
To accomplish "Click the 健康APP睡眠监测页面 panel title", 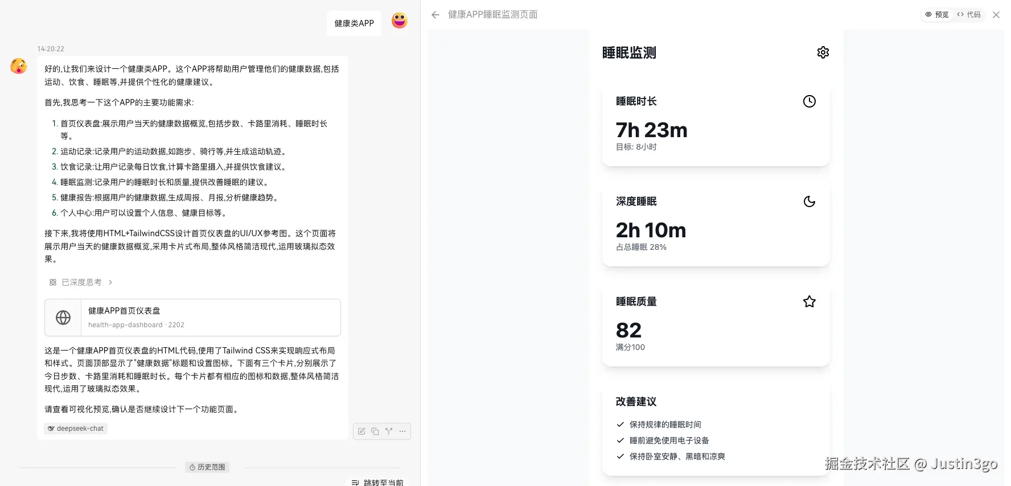I will (493, 15).
